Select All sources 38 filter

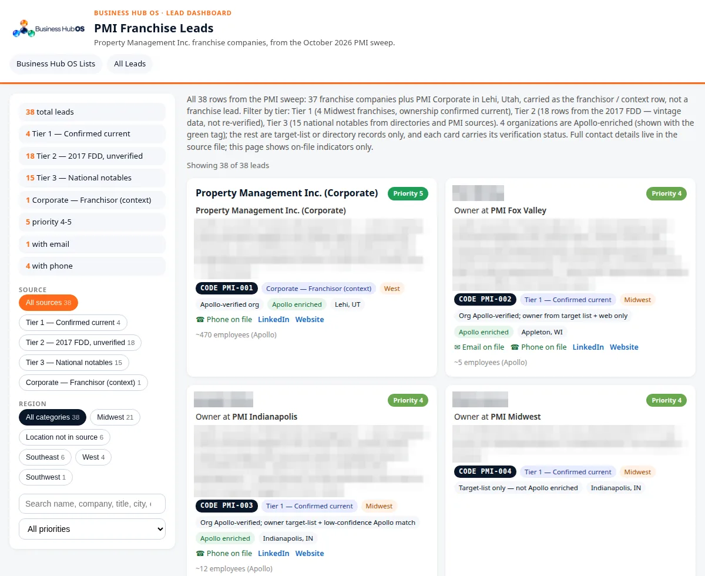click(x=48, y=303)
